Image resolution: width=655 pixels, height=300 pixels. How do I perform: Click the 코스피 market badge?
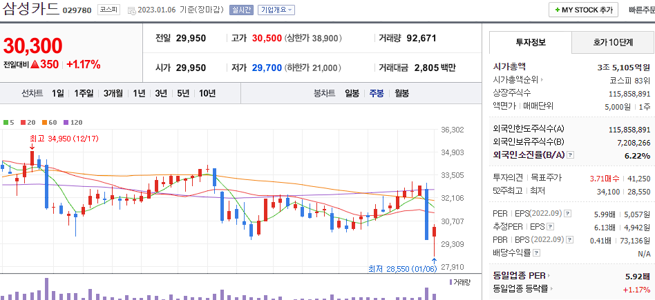click(108, 10)
